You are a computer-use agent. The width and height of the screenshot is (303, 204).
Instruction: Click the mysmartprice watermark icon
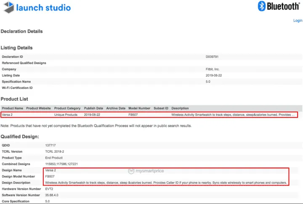131,171
